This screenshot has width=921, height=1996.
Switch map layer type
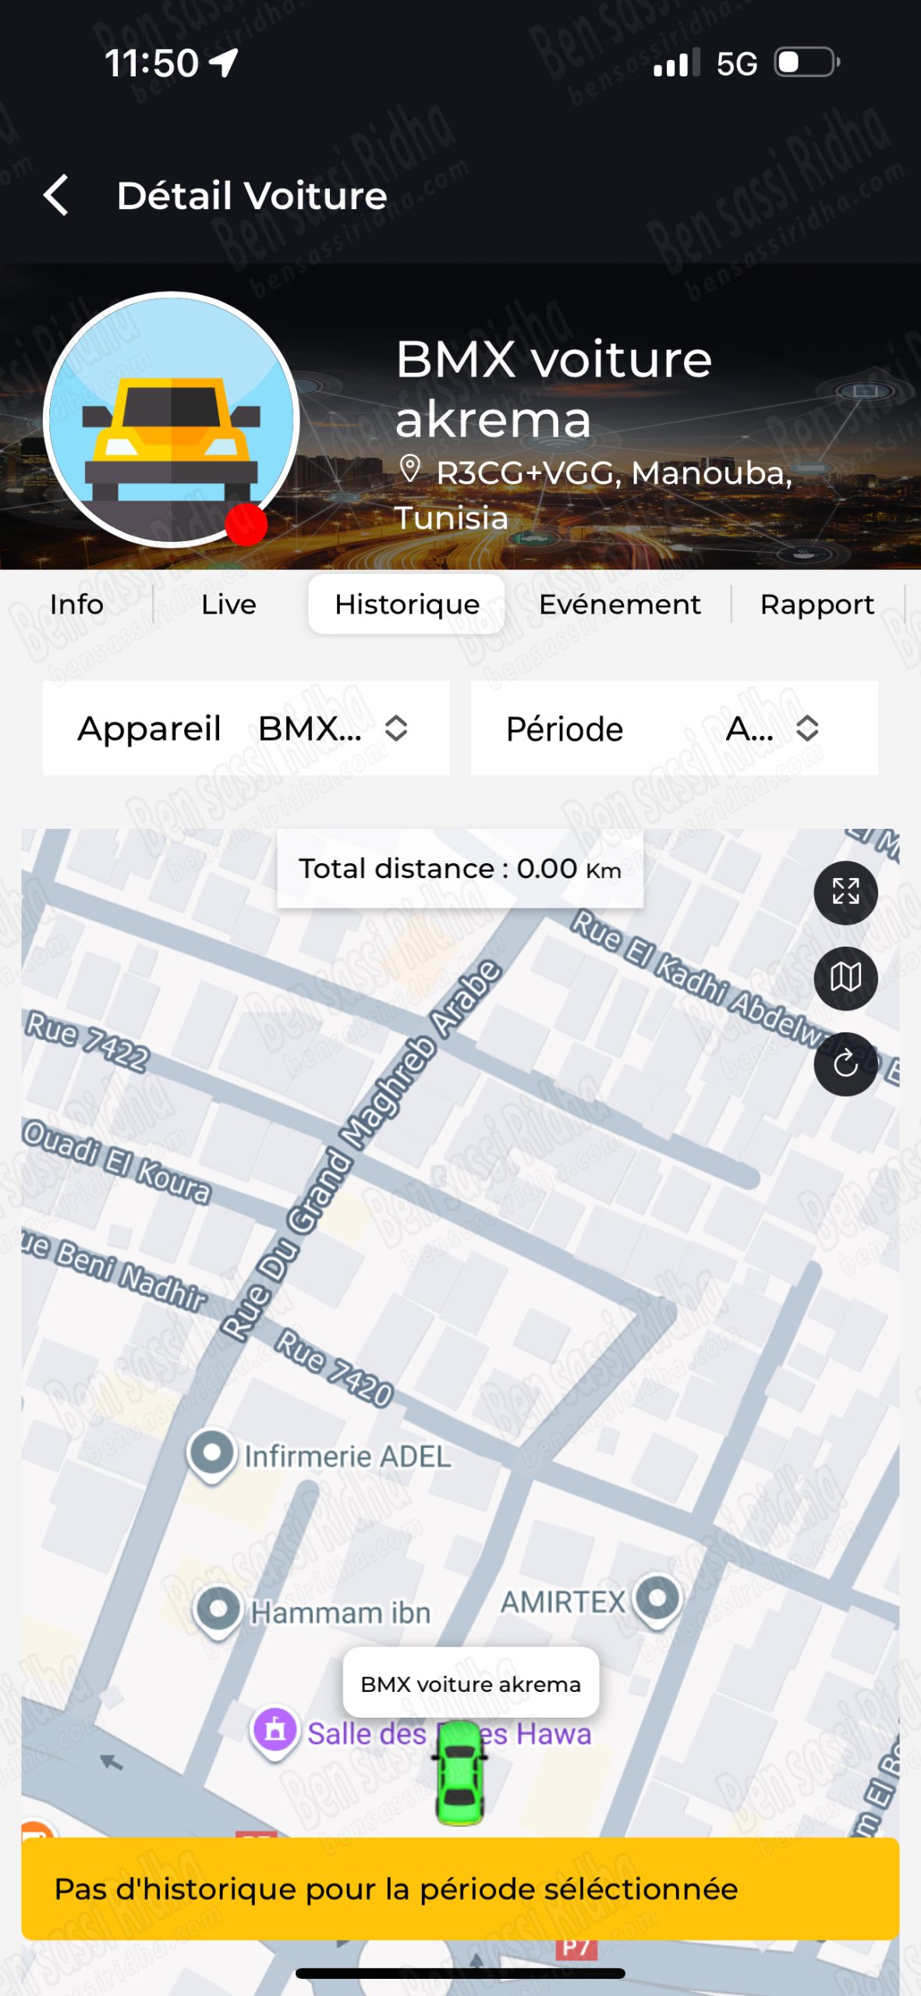(x=845, y=978)
